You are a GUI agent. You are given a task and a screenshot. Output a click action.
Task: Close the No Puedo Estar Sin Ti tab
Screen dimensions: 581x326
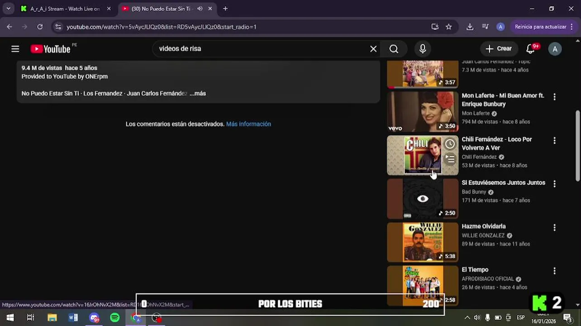(x=210, y=9)
